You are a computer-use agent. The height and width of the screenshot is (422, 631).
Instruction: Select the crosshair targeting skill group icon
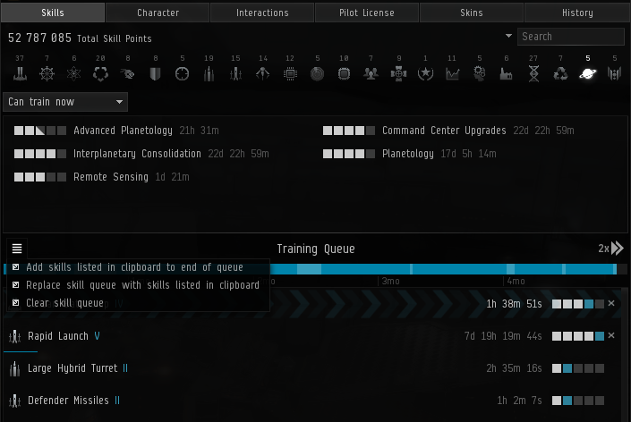click(x=182, y=73)
